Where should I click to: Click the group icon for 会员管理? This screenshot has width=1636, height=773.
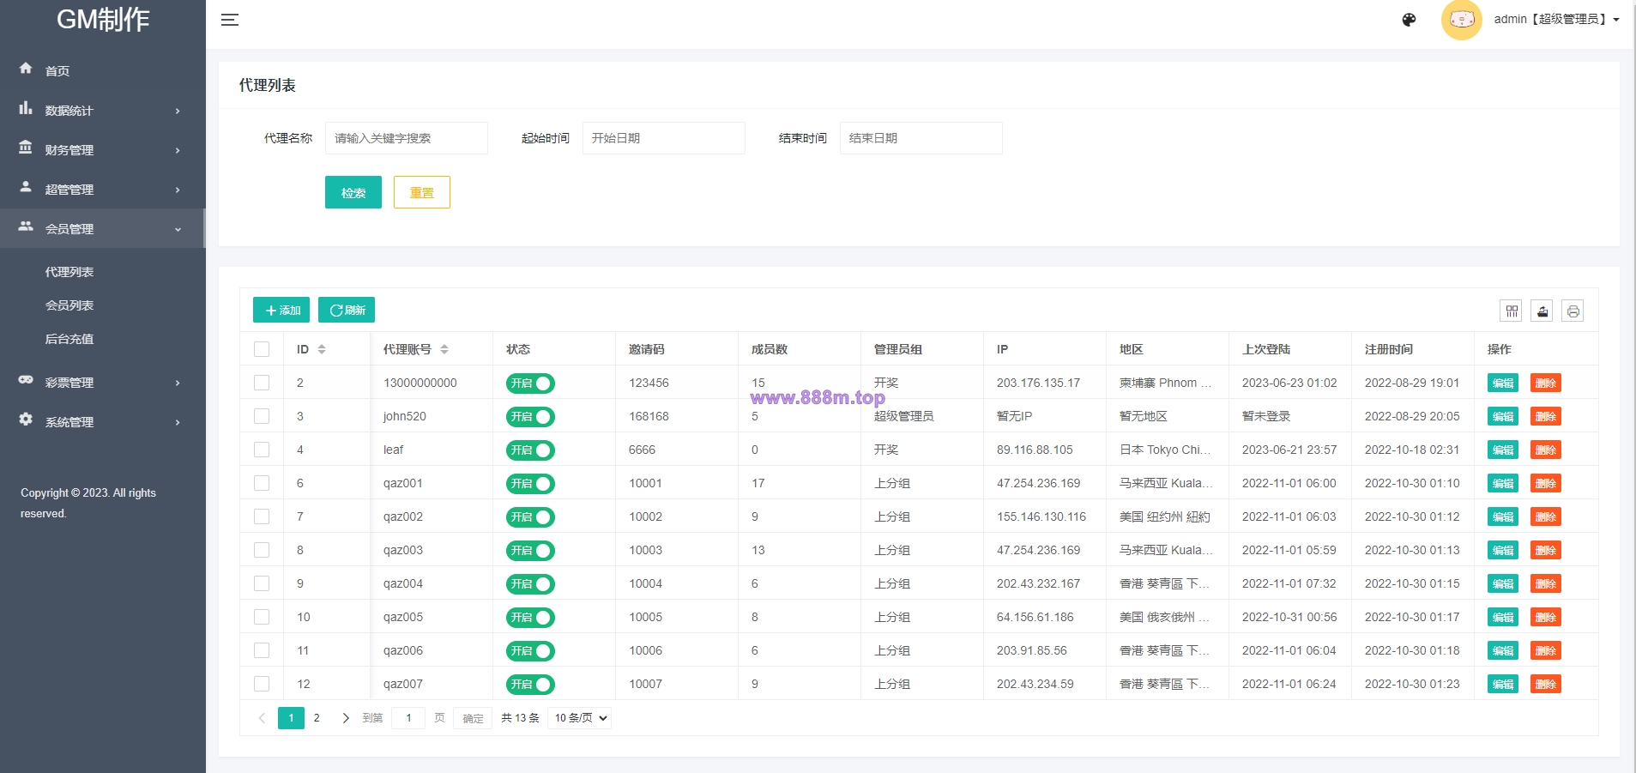point(26,226)
